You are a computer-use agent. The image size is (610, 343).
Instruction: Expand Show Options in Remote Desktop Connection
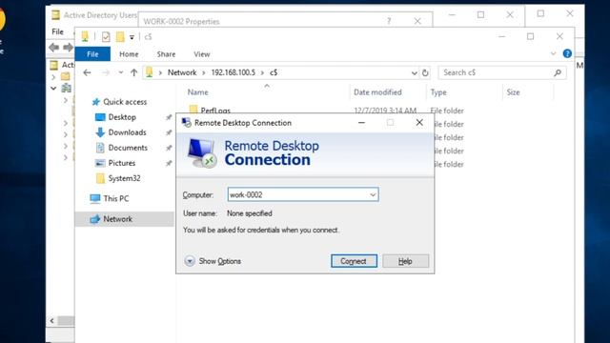click(x=213, y=261)
